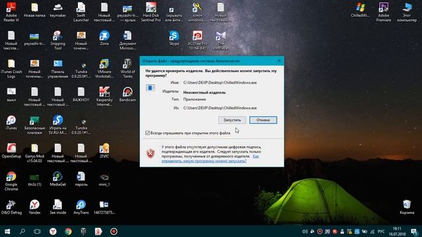Select the Hard Disk Sentinel Pro icon
This screenshot has height=237, width=422.
pos(151,12)
